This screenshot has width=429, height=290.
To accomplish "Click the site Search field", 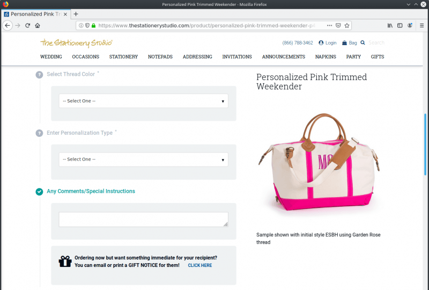I will coord(377,43).
